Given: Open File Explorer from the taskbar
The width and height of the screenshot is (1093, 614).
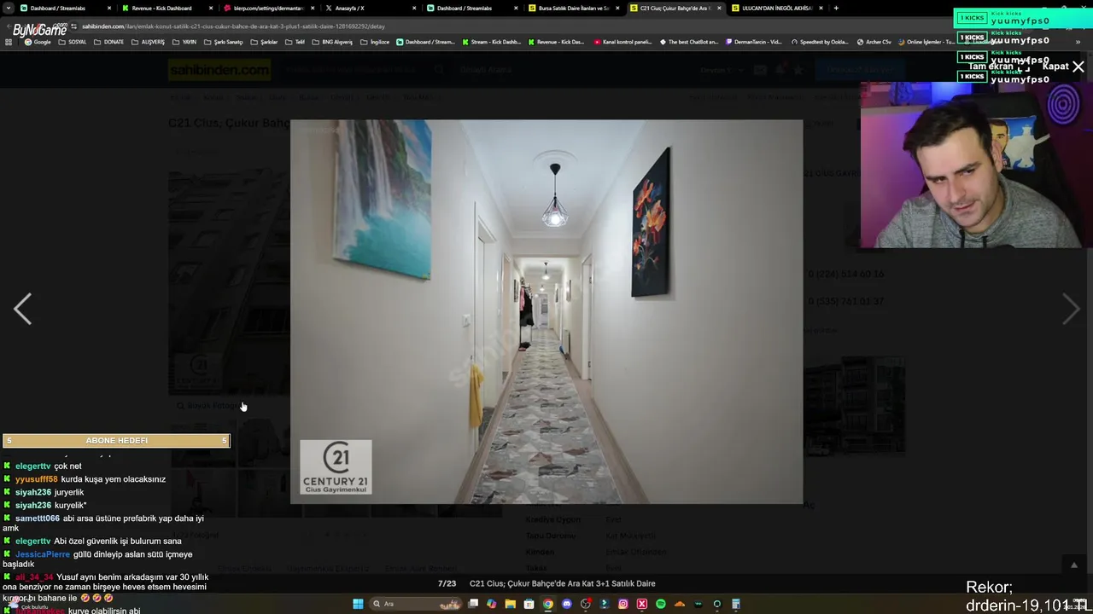Looking at the screenshot, I should pyautogui.click(x=511, y=604).
